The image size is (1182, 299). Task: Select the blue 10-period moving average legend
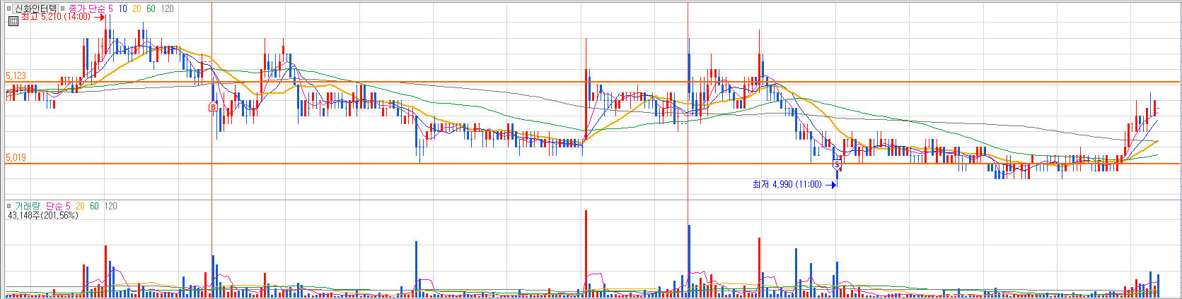click(x=123, y=8)
